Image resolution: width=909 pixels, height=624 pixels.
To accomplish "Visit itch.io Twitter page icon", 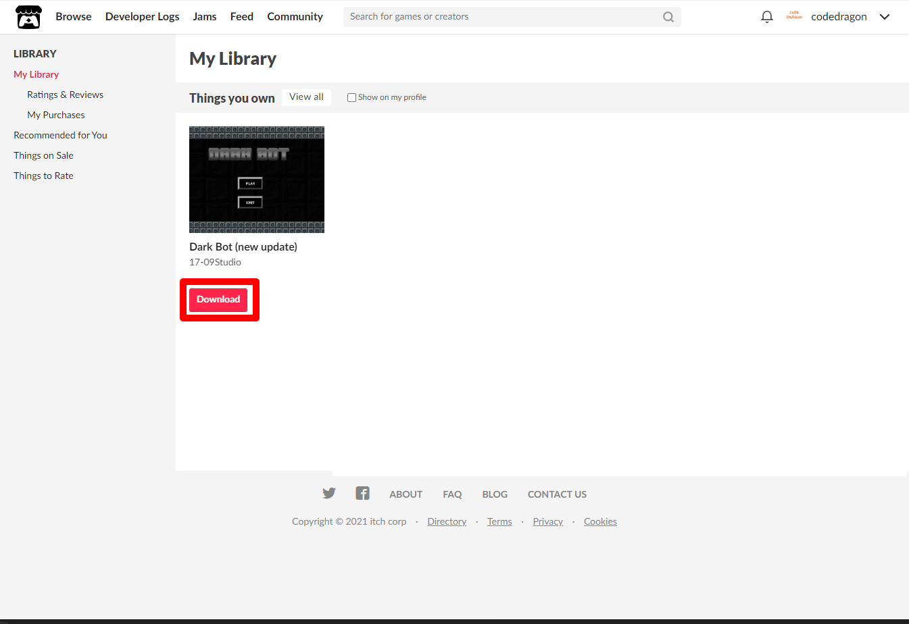I will (x=329, y=493).
